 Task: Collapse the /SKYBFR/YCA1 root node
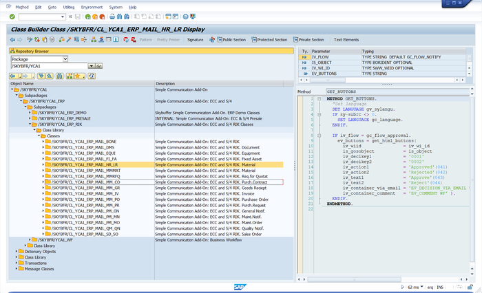click(x=12, y=89)
